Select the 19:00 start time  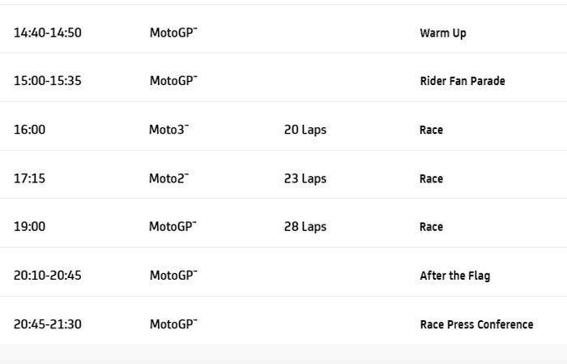[29, 227]
